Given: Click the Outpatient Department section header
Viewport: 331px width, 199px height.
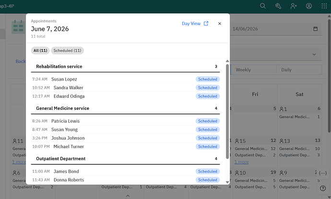Looking at the screenshot, I should click(125, 159).
